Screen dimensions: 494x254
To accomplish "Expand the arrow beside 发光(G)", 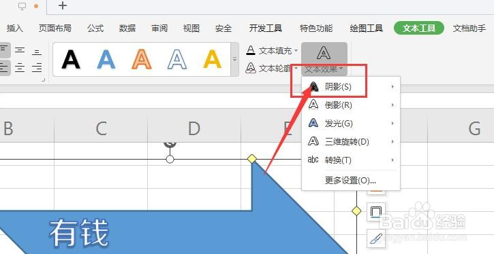I will (392, 124).
